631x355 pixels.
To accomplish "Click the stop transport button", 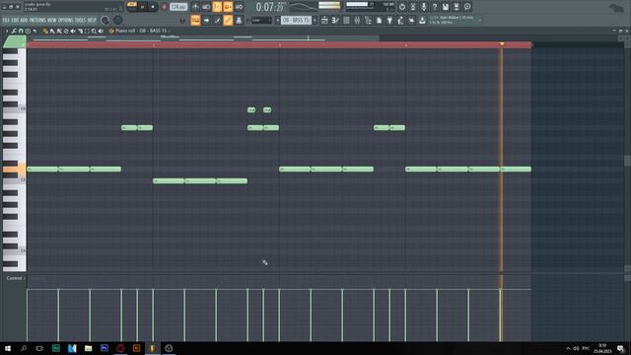I will 153,7.
